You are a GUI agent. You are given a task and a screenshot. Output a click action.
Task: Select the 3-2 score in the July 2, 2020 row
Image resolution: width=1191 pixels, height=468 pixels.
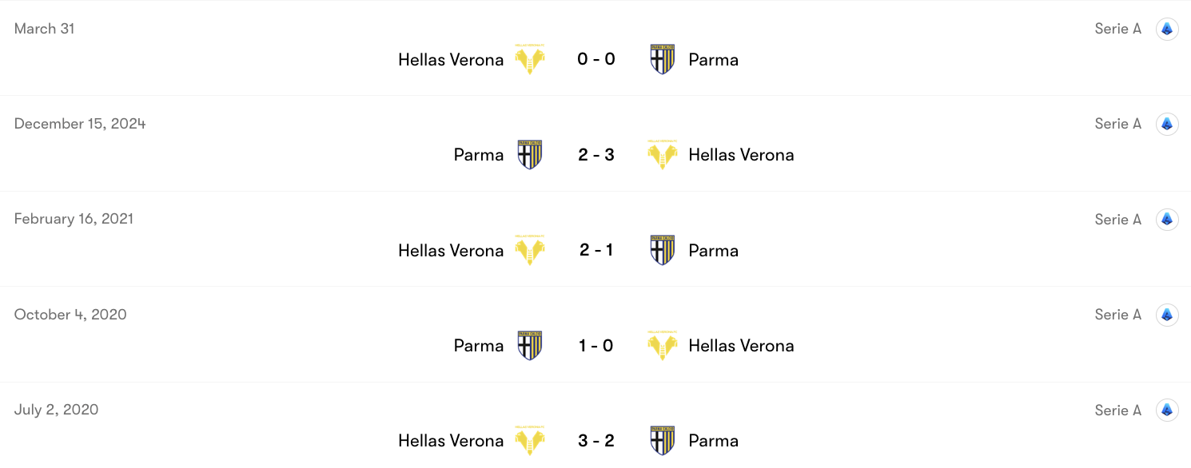(x=595, y=440)
